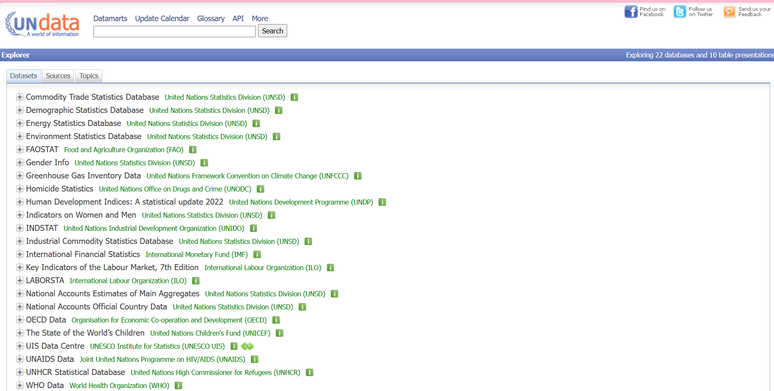Open info icon for UIS Data Centre
This screenshot has height=391, width=774.
pos(234,346)
